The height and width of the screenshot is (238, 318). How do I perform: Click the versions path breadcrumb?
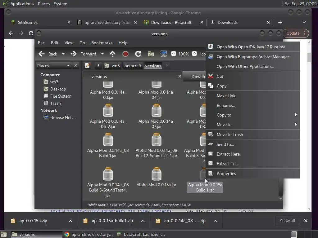153,66
